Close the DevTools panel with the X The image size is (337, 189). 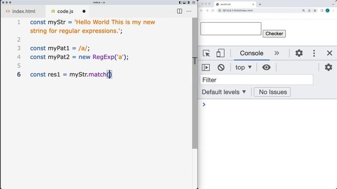[330, 53]
